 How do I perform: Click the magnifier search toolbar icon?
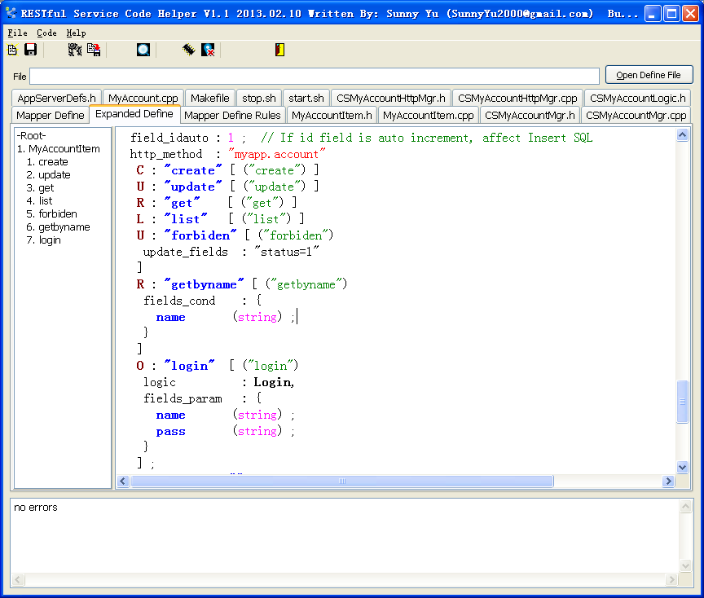coord(143,50)
